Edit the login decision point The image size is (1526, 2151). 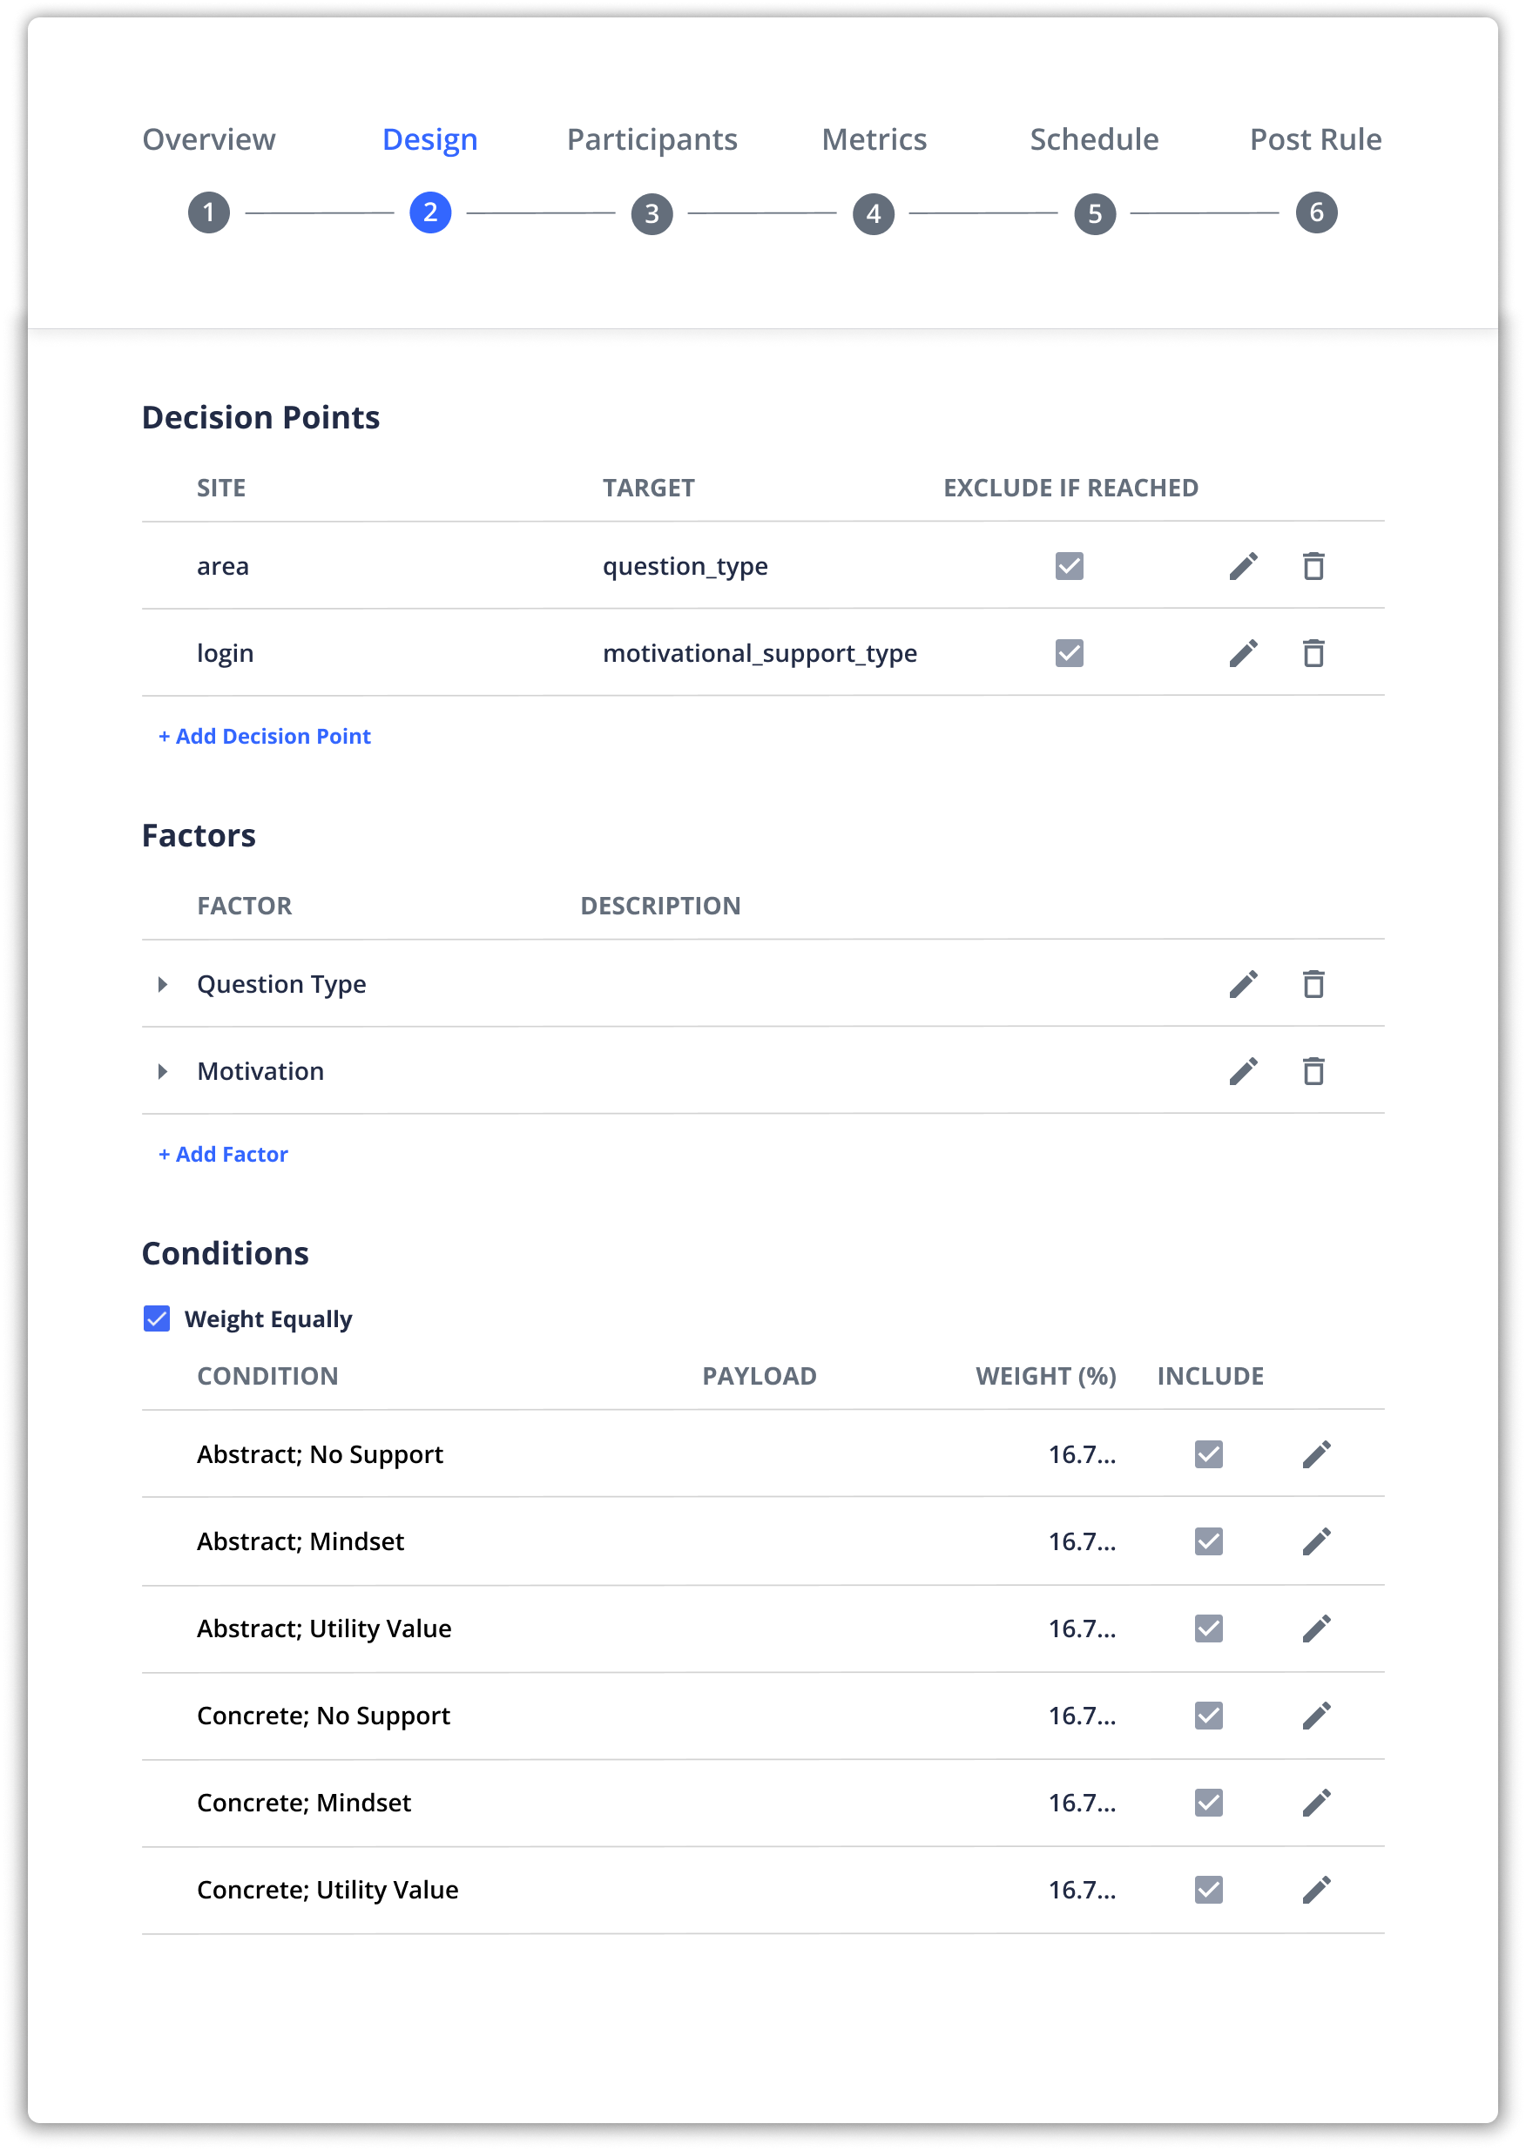[x=1245, y=652]
